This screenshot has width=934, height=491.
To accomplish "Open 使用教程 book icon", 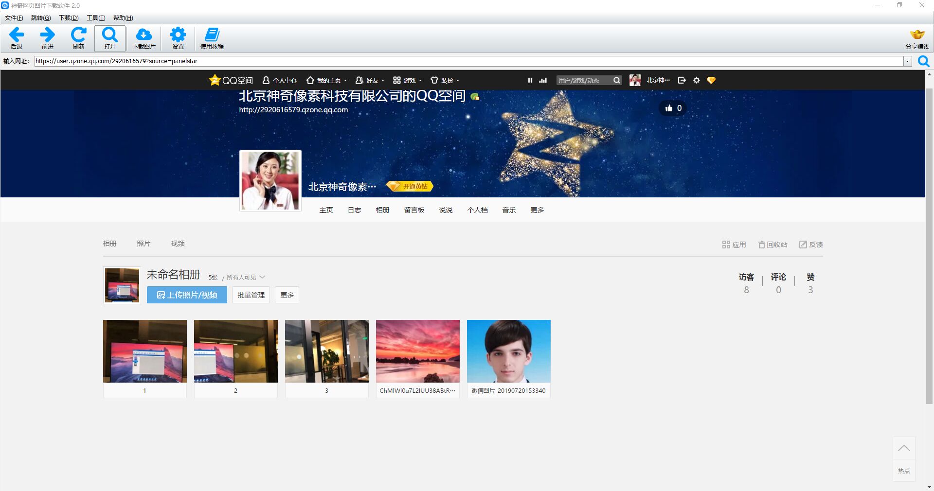I will pos(212,35).
